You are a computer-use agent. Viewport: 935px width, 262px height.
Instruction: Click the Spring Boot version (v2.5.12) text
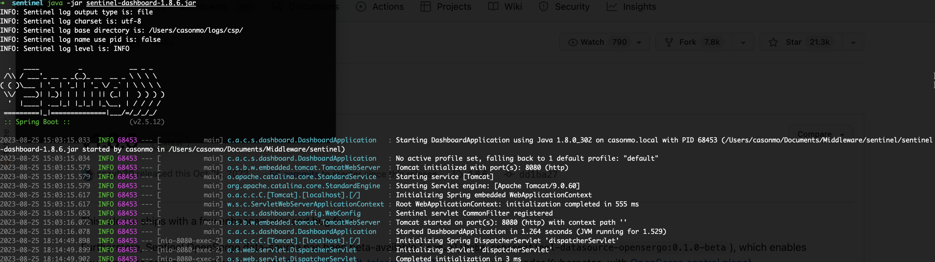pyautogui.click(x=147, y=122)
